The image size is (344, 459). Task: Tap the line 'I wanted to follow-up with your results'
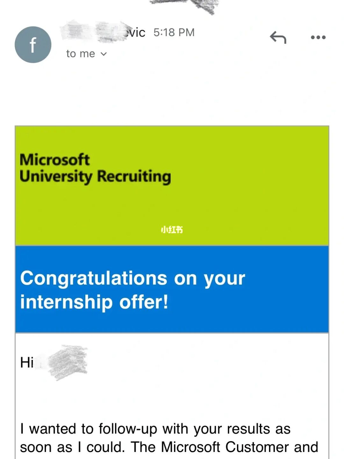pos(155,429)
